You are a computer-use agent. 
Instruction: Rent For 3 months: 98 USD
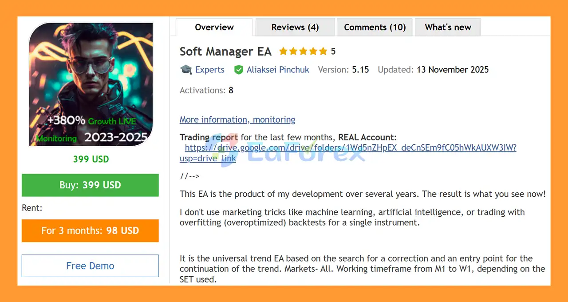[x=90, y=230]
